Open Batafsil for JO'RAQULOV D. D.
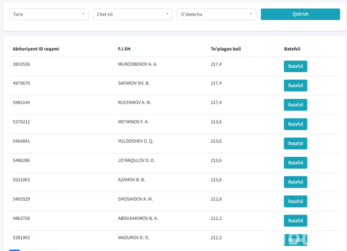This screenshot has height=251, width=347. (296, 163)
